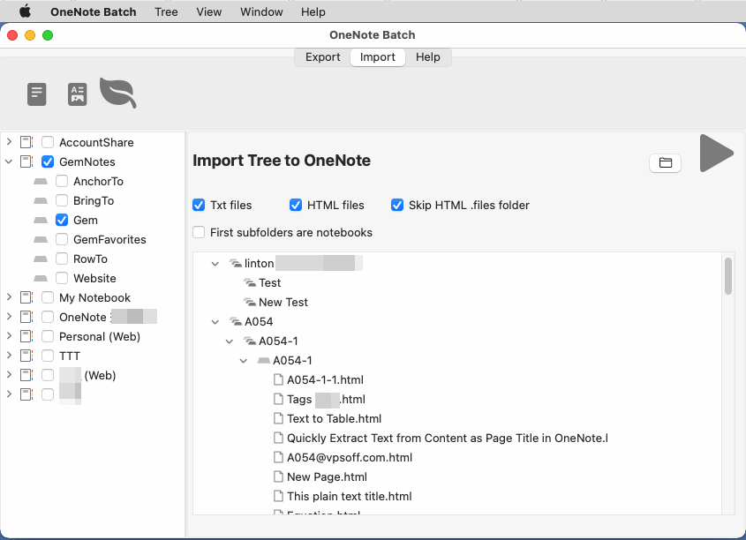Toggle the HTML files checkbox
The width and height of the screenshot is (746, 540).
point(296,205)
